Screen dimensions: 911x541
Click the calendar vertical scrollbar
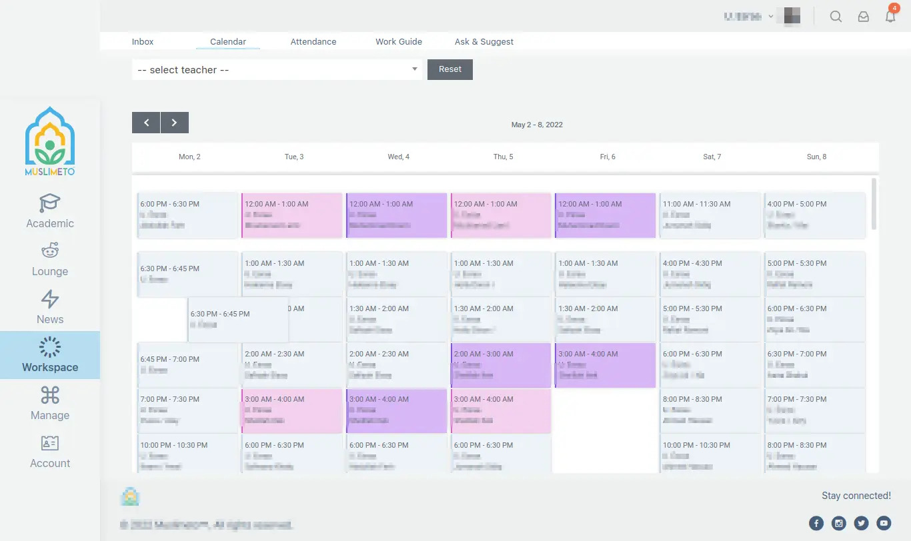pyautogui.click(x=874, y=204)
